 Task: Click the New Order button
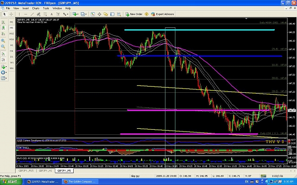tap(134, 14)
